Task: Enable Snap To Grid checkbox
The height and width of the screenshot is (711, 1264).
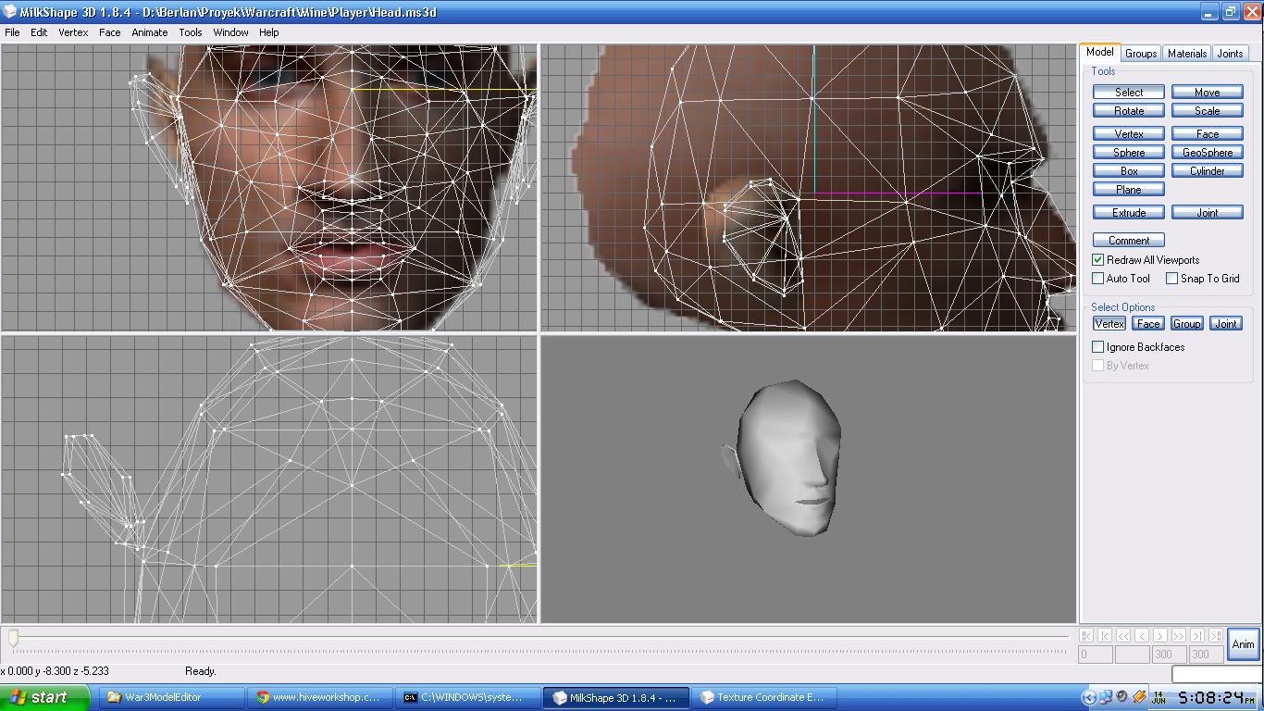Action: click(x=1171, y=279)
